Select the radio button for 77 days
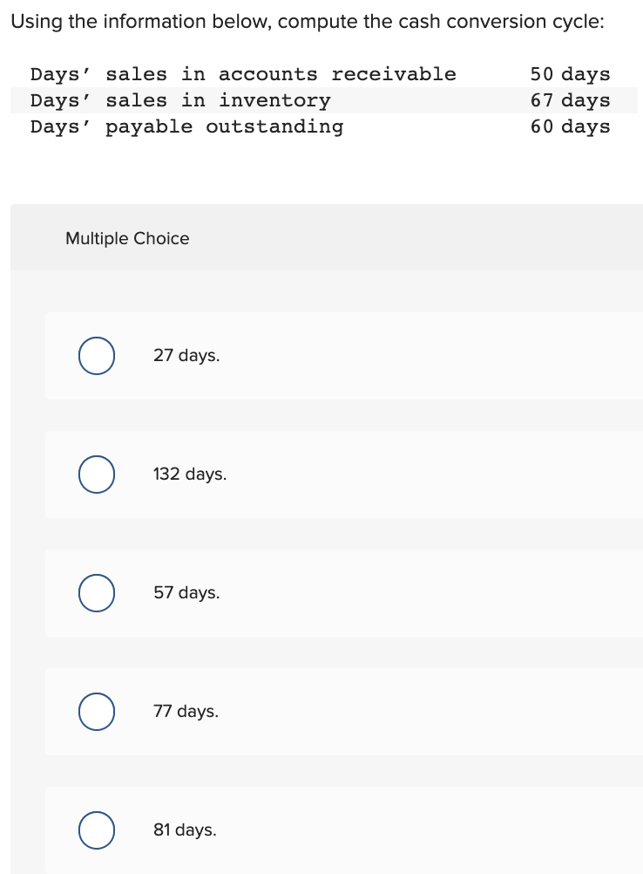The height and width of the screenshot is (874, 643). [x=96, y=712]
